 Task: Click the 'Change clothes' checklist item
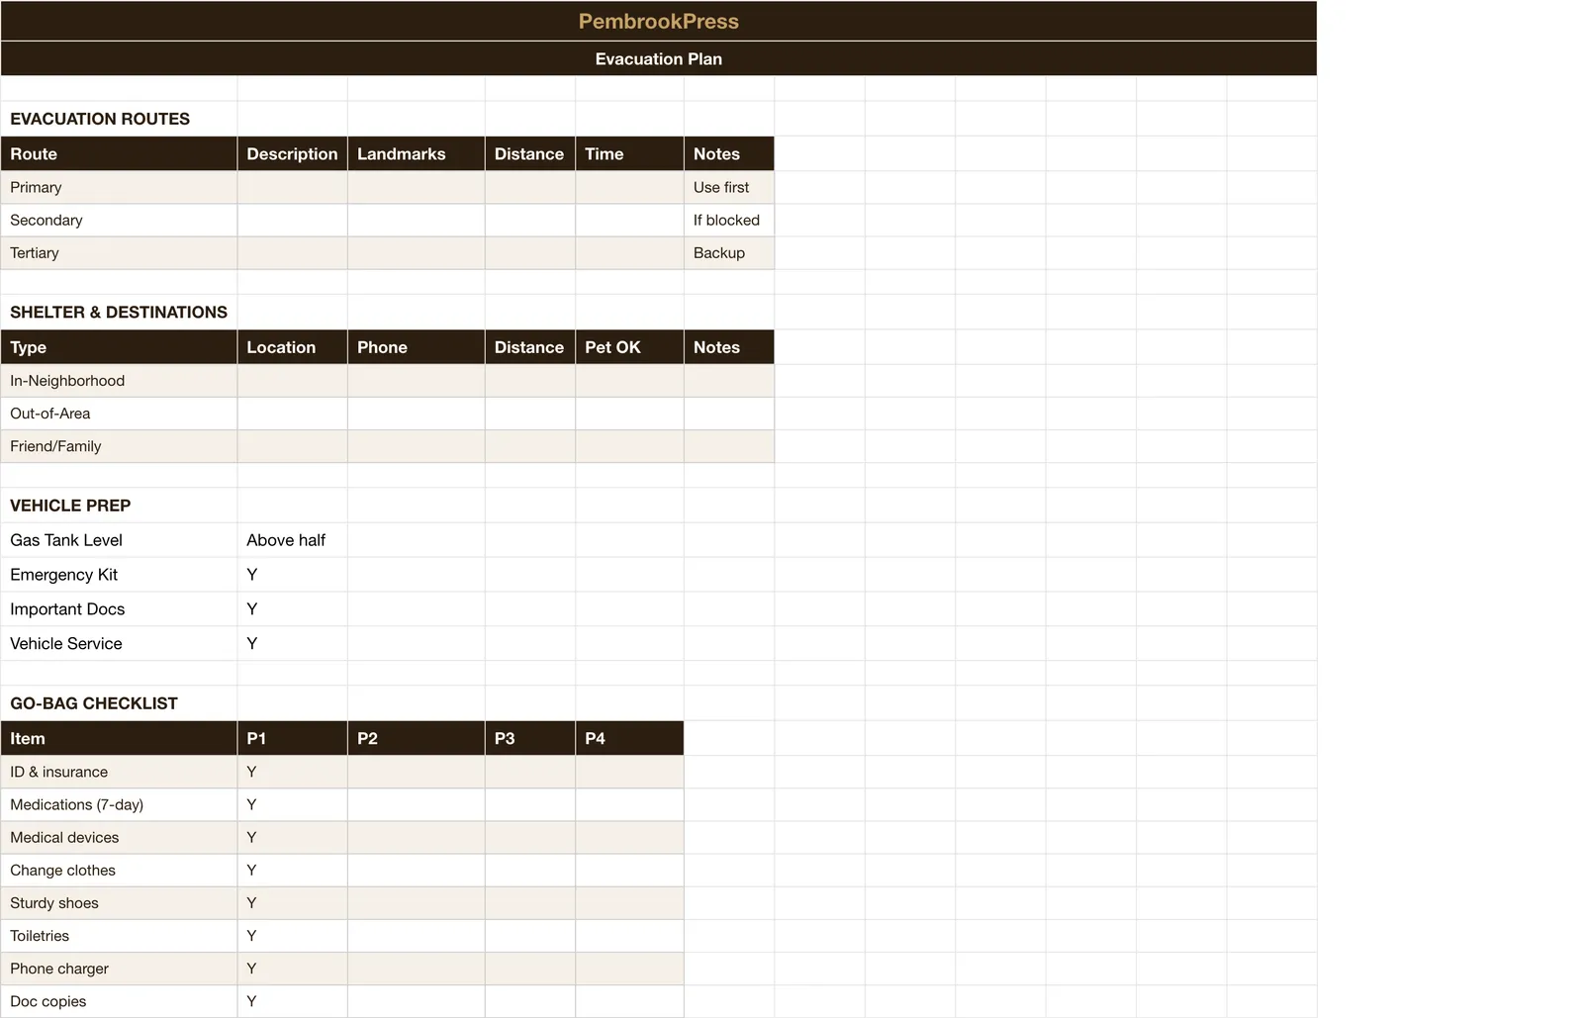[119, 871]
